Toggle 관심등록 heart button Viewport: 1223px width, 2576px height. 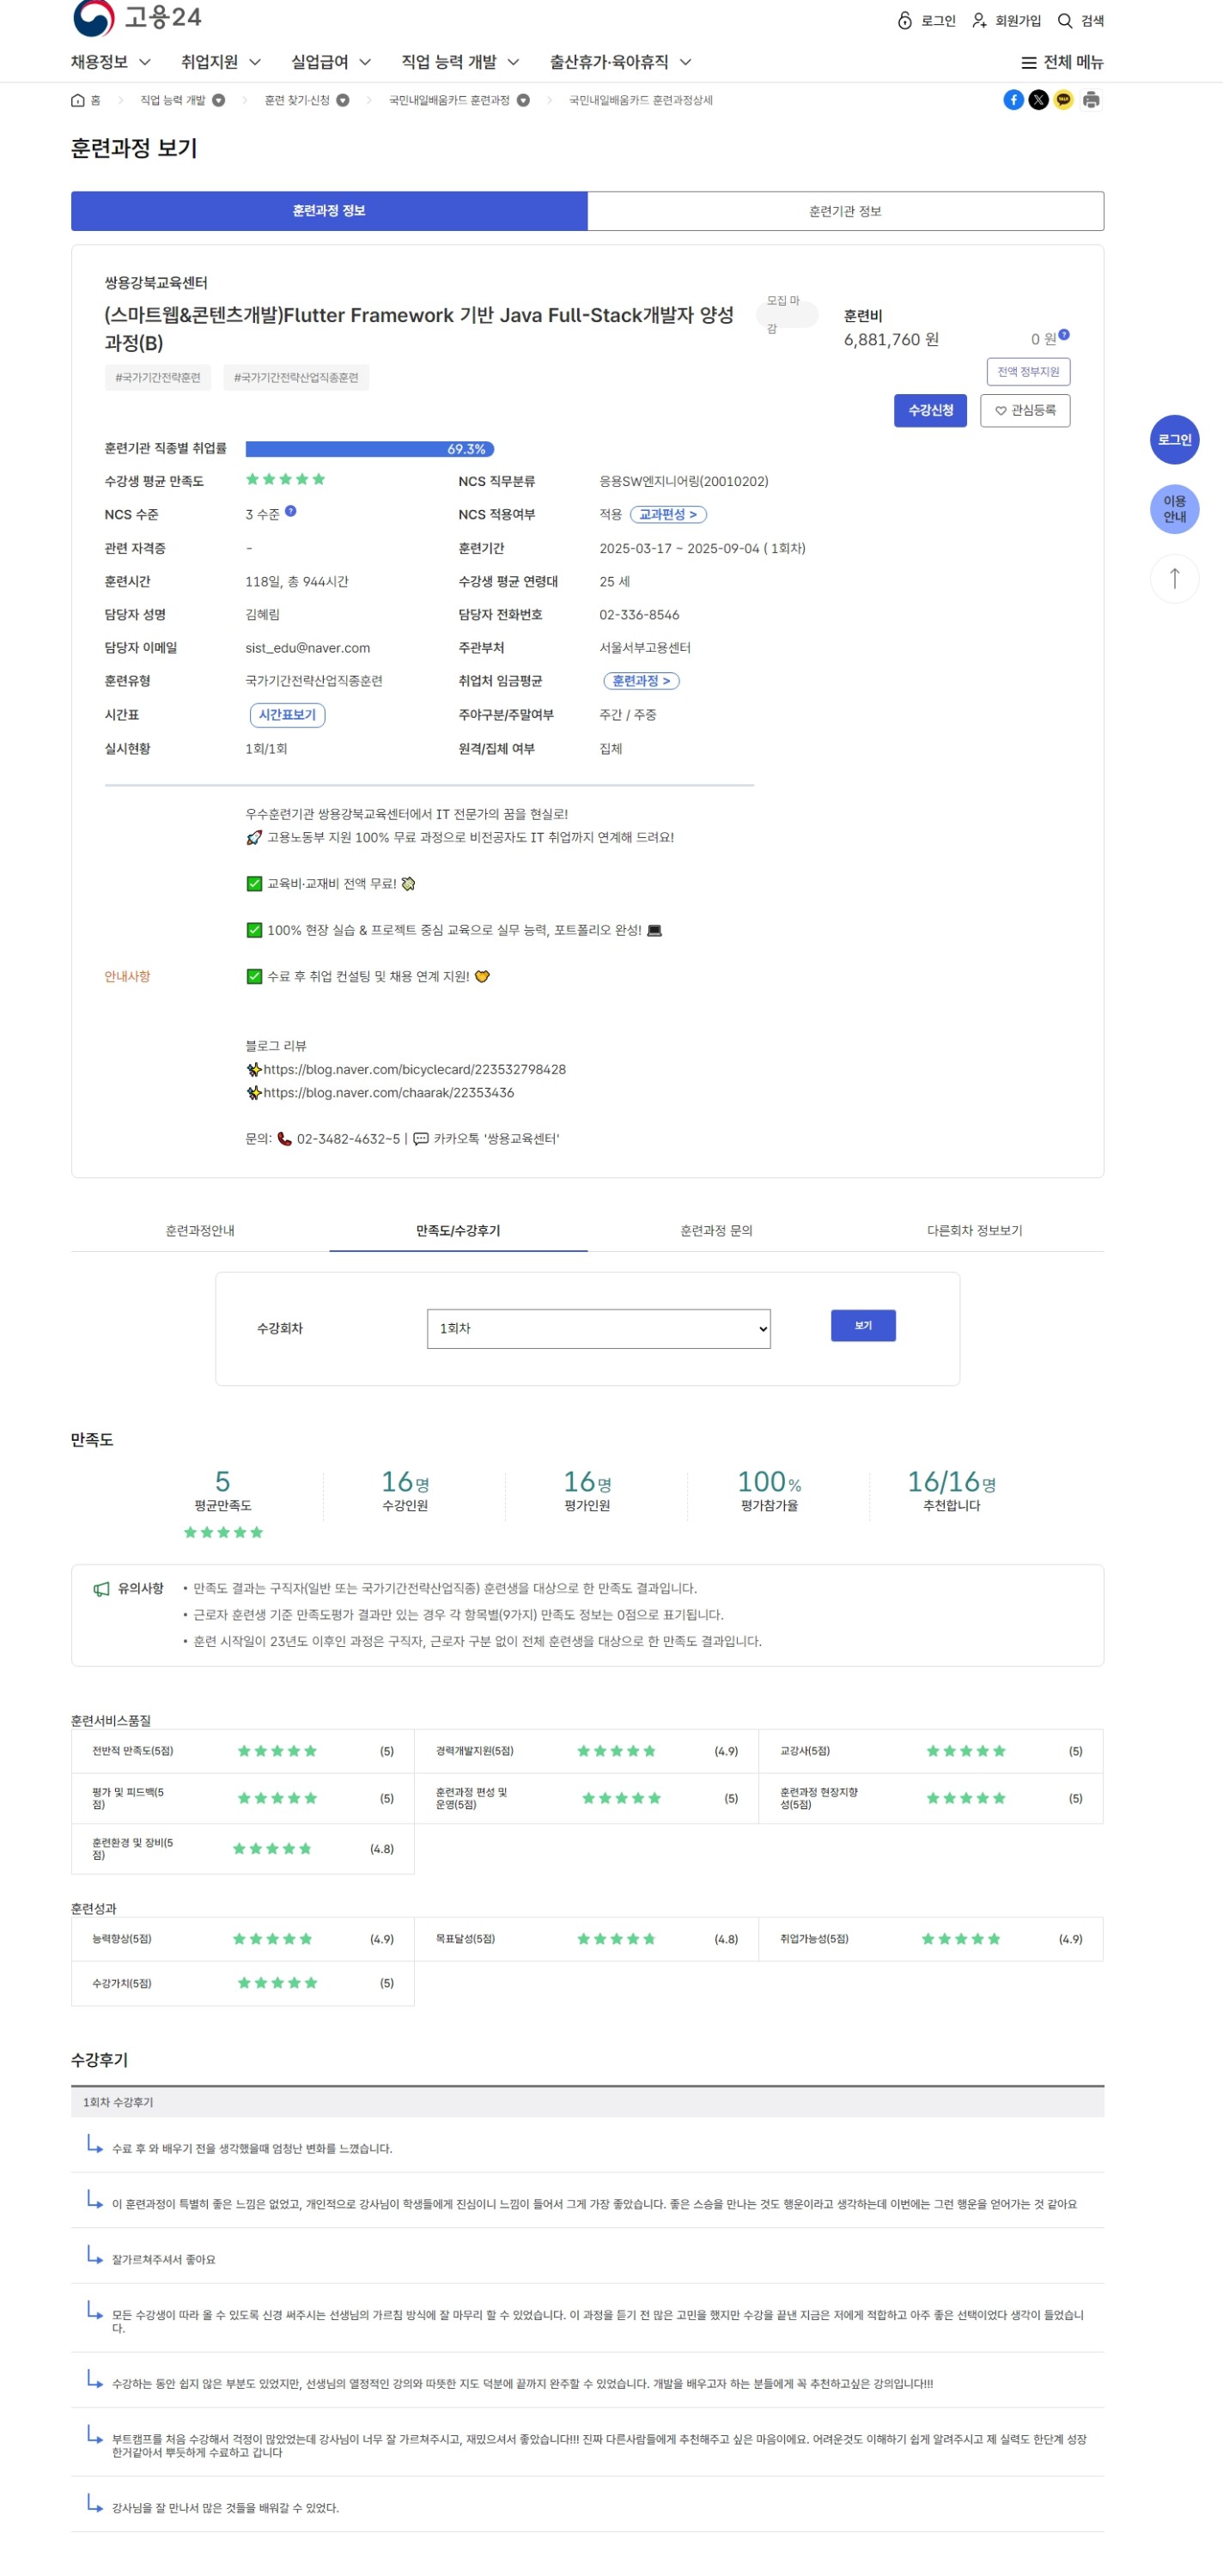(x=1024, y=411)
